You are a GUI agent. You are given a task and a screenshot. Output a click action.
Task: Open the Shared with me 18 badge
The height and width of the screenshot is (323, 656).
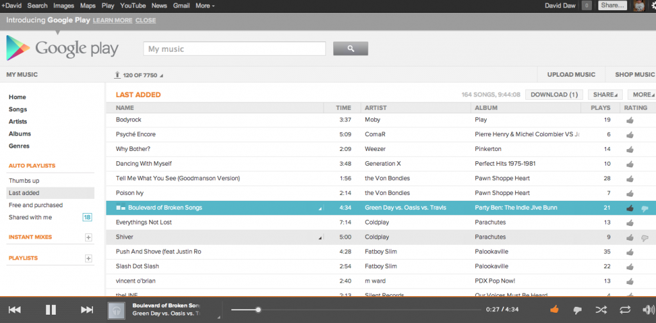[x=87, y=217]
